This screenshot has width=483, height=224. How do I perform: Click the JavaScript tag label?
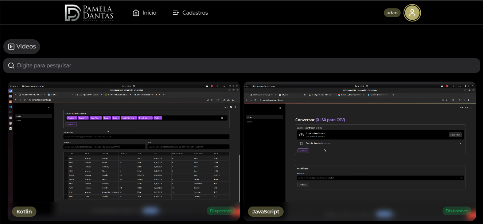pyautogui.click(x=265, y=212)
